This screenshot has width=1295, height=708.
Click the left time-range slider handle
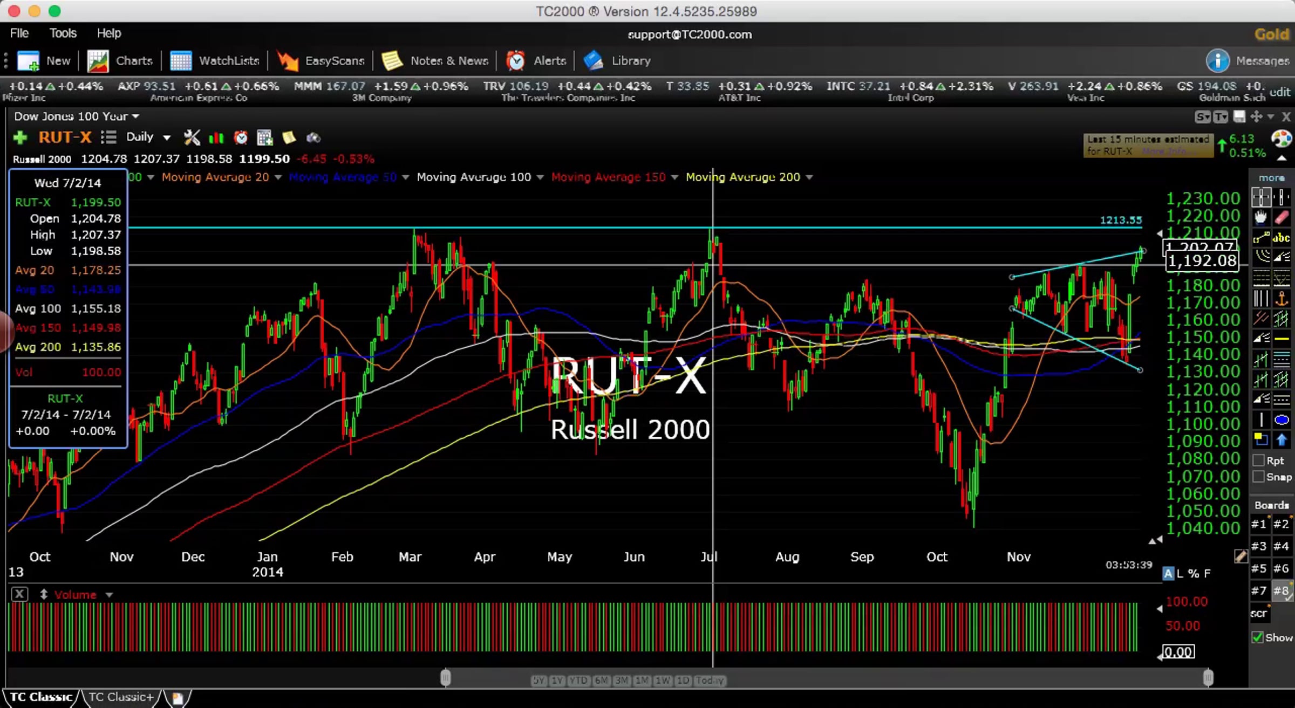coord(445,678)
